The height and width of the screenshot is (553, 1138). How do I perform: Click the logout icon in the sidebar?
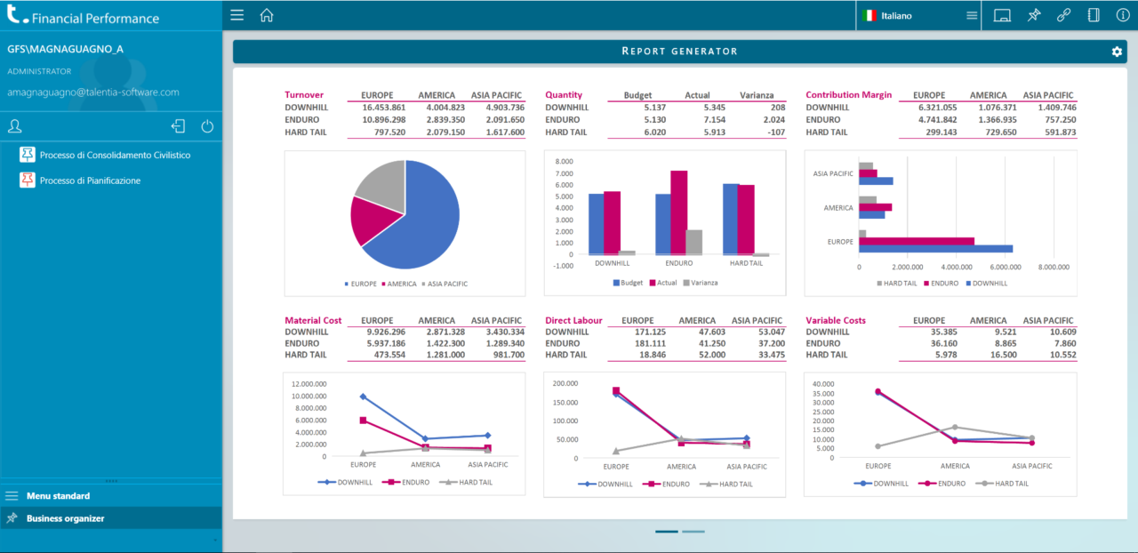tap(178, 126)
